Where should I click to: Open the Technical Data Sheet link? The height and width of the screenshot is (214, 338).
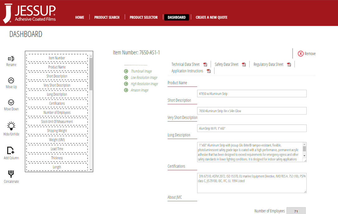(185, 64)
